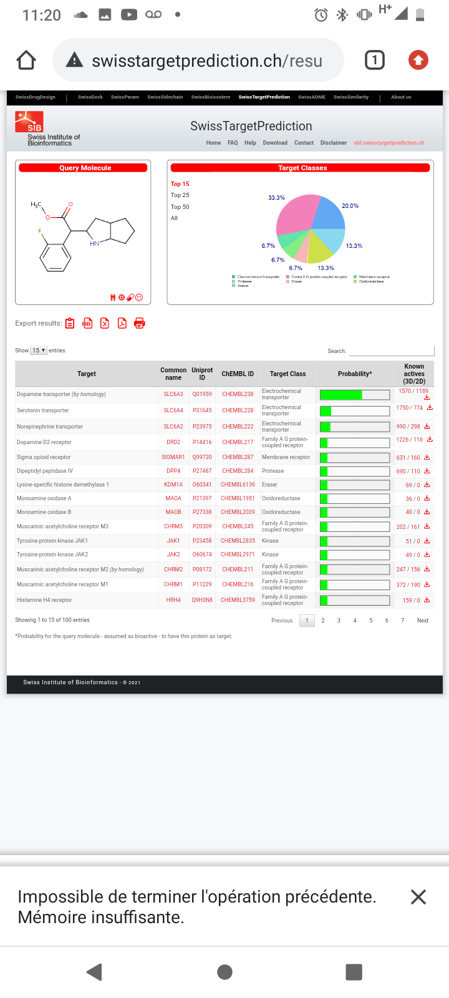Open the CHEMBL238 ChEMBL ID link
Screen dimensions: 449x998
[x=238, y=394]
